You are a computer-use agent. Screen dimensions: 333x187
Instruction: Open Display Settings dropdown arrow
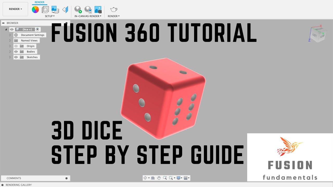click(182, 178)
